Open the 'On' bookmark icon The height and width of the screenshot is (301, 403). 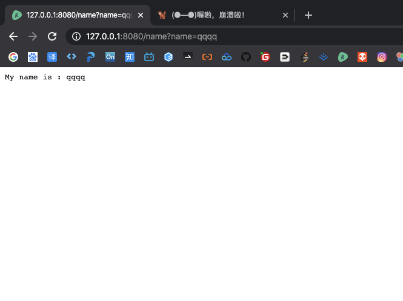pyautogui.click(x=110, y=57)
